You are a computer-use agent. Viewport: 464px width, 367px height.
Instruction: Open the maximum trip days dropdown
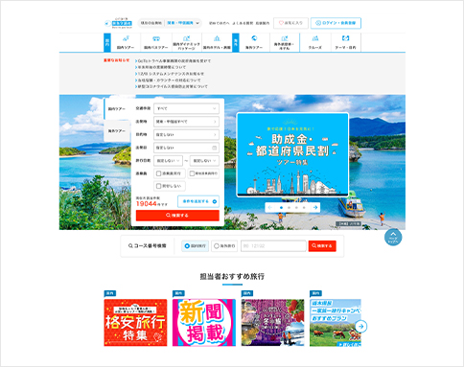pyautogui.click(x=204, y=161)
